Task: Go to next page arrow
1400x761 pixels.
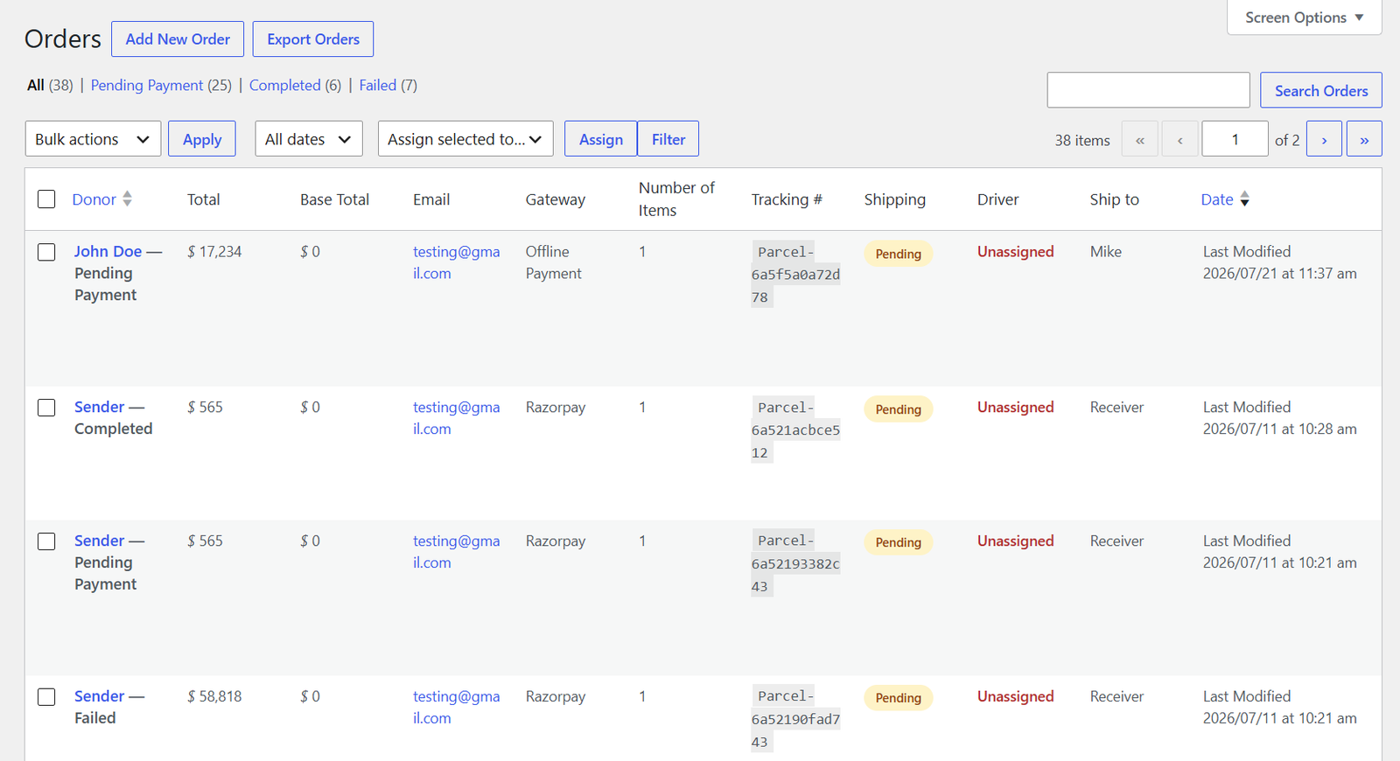Action: [1324, 139]
